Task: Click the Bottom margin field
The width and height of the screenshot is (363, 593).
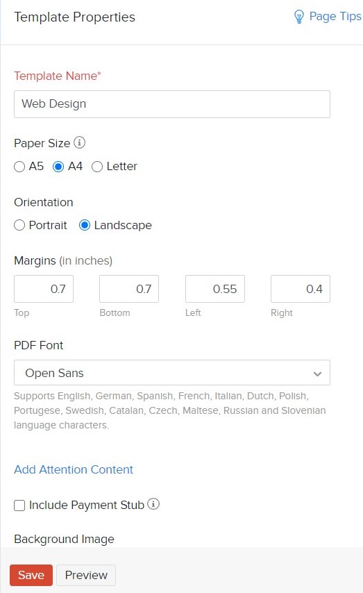Action: point(129,289)
